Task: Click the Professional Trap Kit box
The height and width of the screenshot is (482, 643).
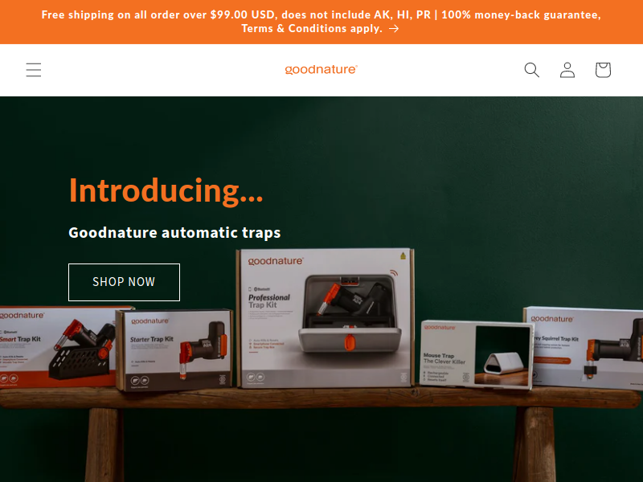Action: click(x=326, y=318)
